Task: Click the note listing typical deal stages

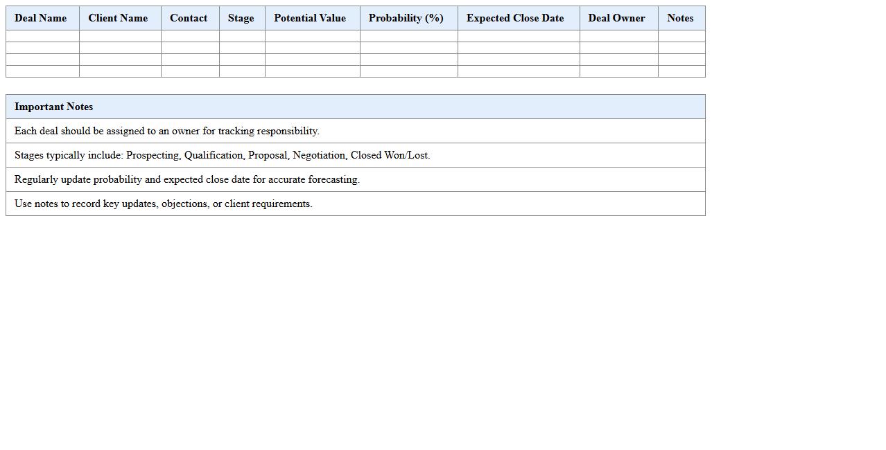Action: tap(222, 155)
